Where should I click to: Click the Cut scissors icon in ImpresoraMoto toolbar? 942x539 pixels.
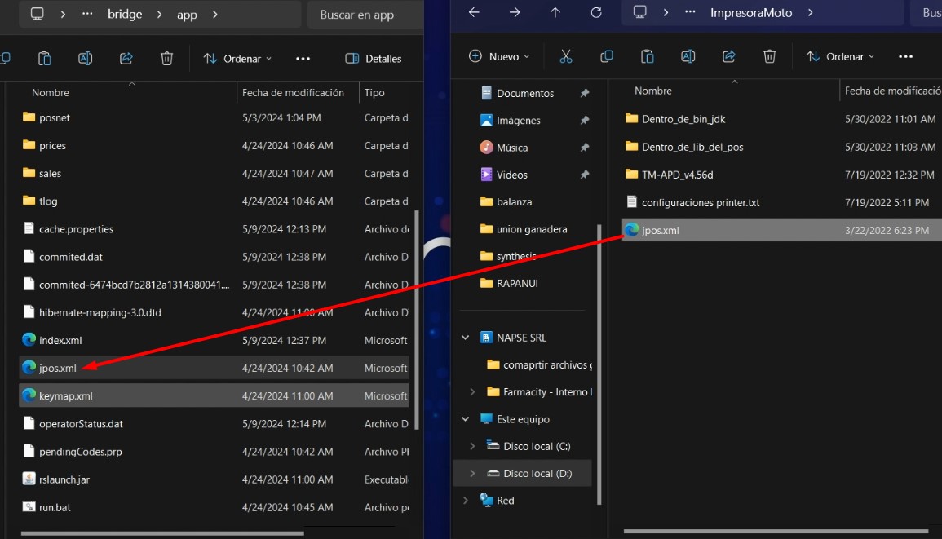click(566, 56)
